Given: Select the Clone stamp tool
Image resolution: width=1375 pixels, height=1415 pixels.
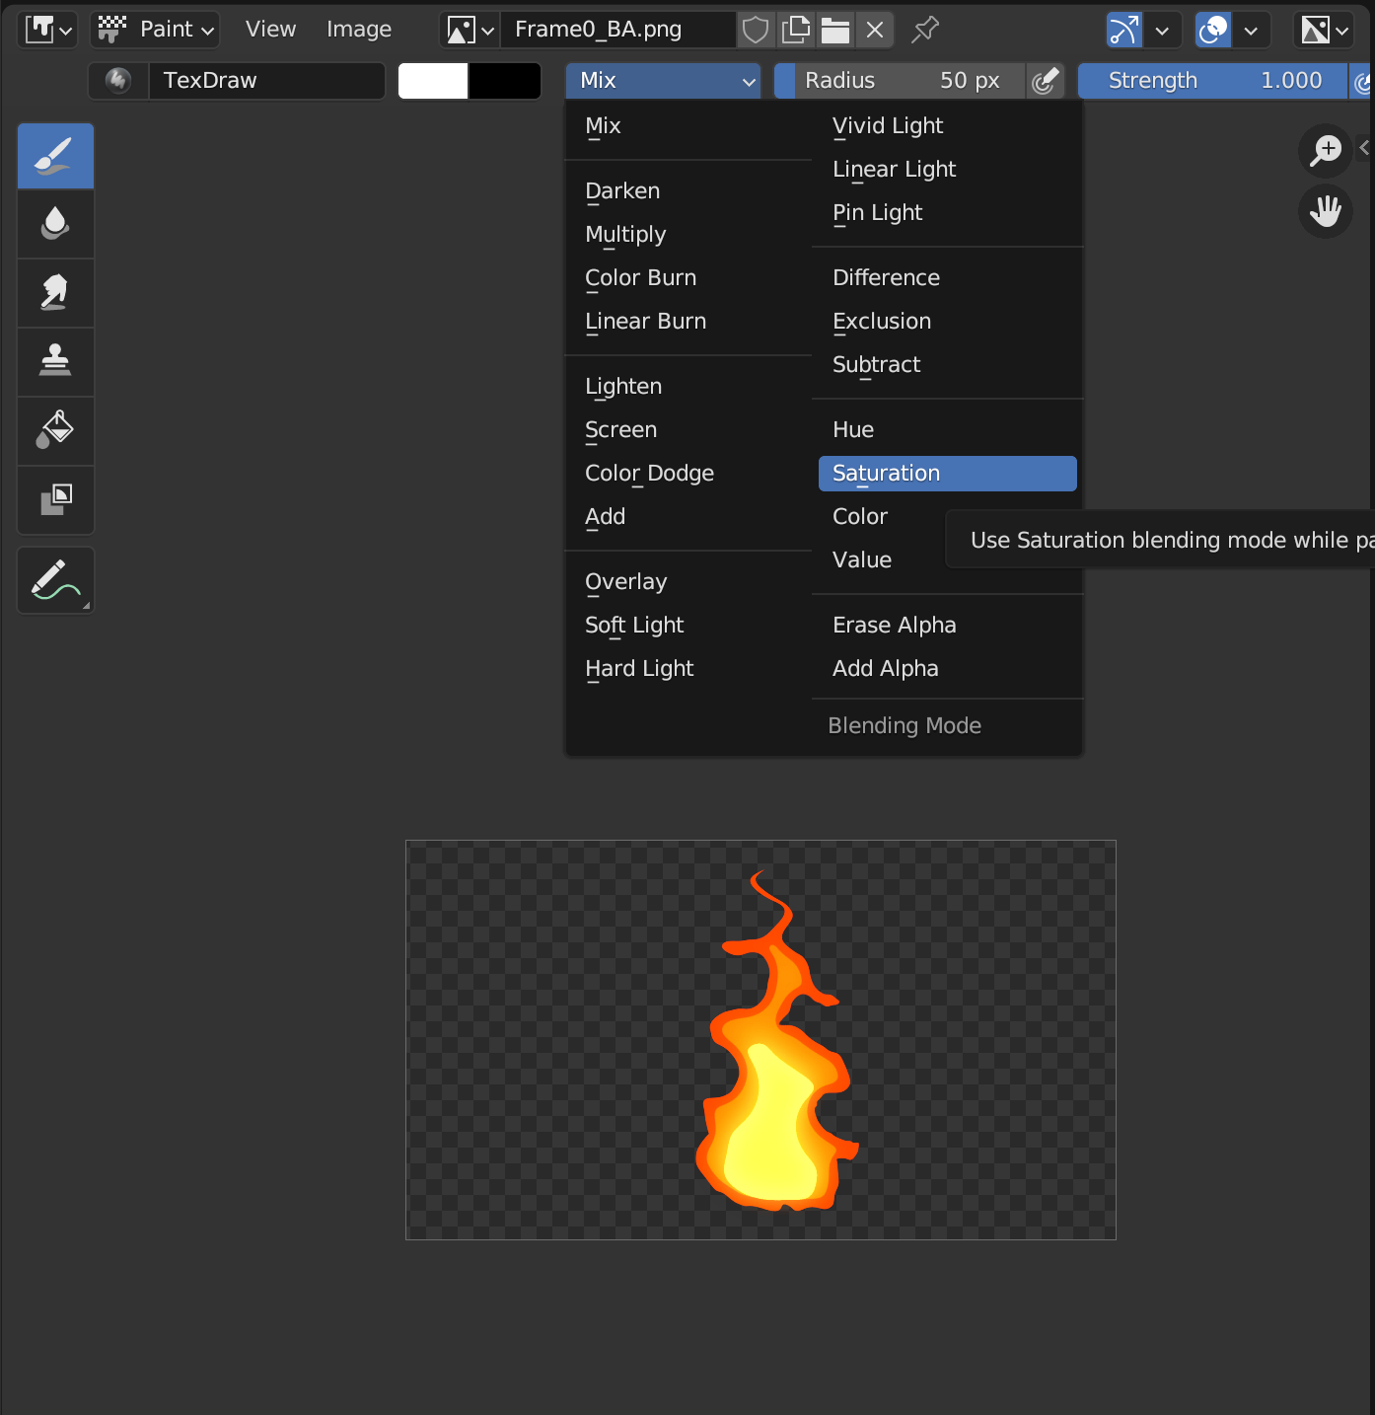Looking at the screenshot, I should tap(55, 362).
